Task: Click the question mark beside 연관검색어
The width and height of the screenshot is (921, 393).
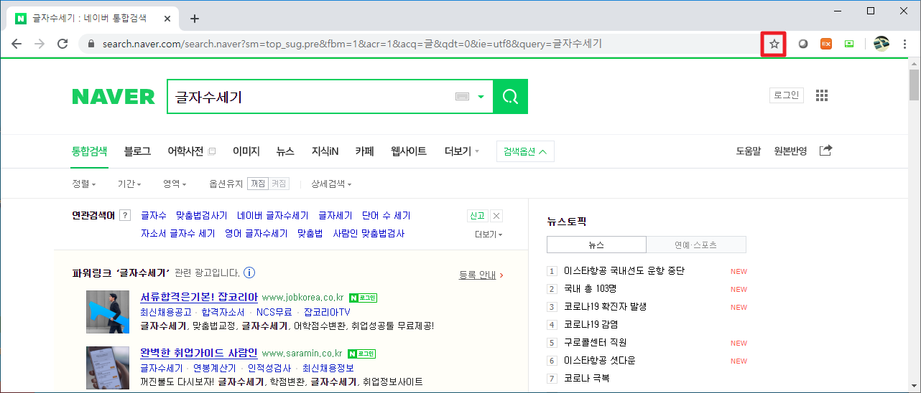Action: point(125,215)
